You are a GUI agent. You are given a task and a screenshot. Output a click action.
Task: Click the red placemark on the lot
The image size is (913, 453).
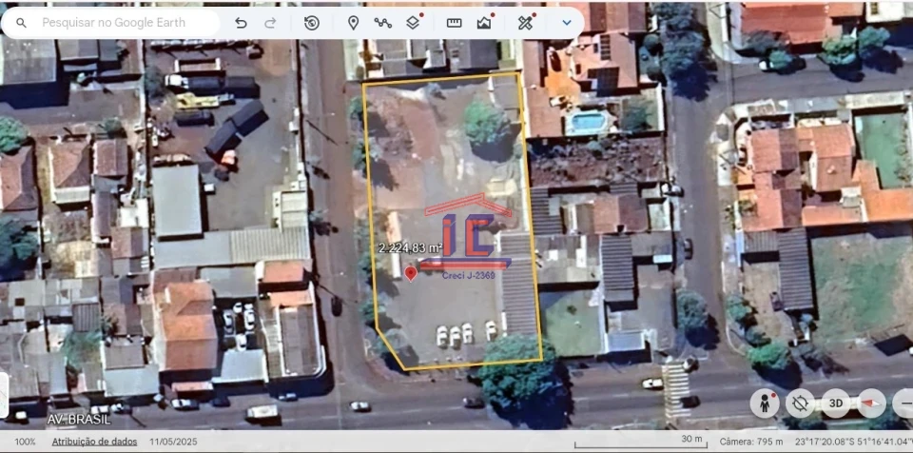411,273
